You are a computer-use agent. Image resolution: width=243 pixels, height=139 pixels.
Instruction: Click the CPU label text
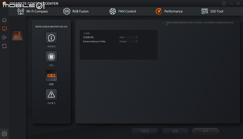(x=51, y=65)
